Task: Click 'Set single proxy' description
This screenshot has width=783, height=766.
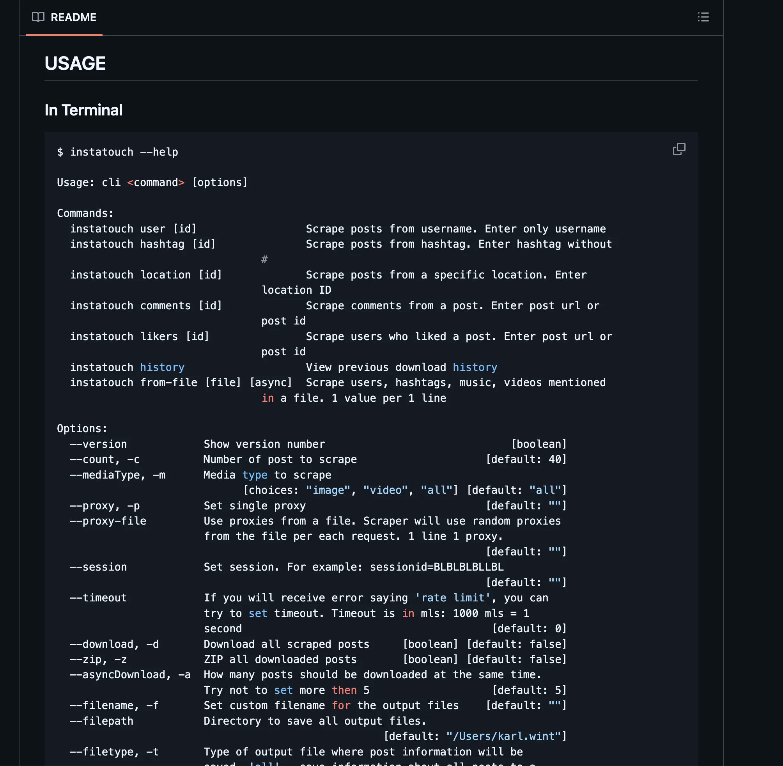Action: [255, 506]
